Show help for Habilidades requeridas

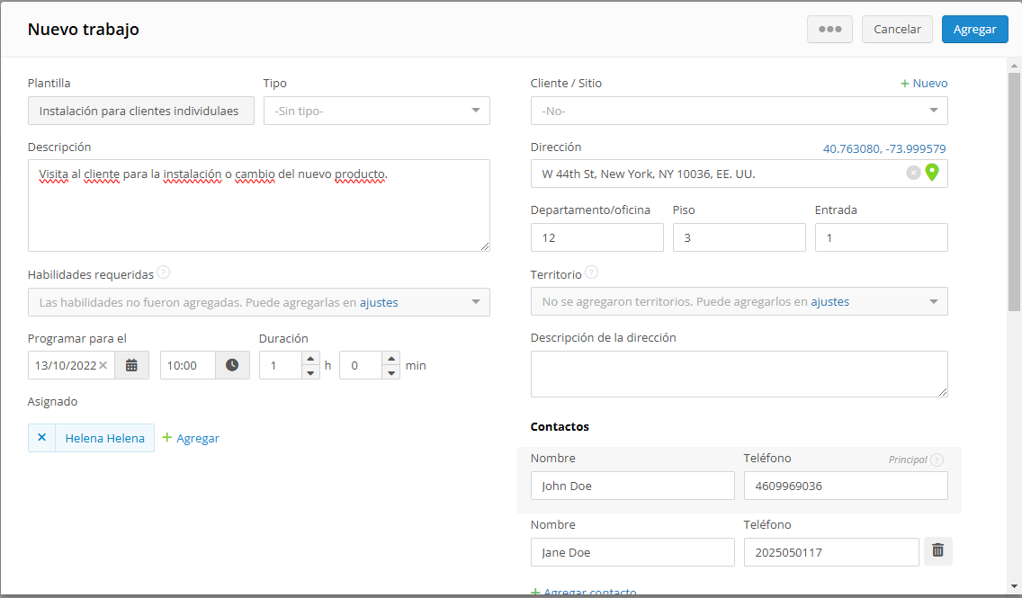point(164,273)
